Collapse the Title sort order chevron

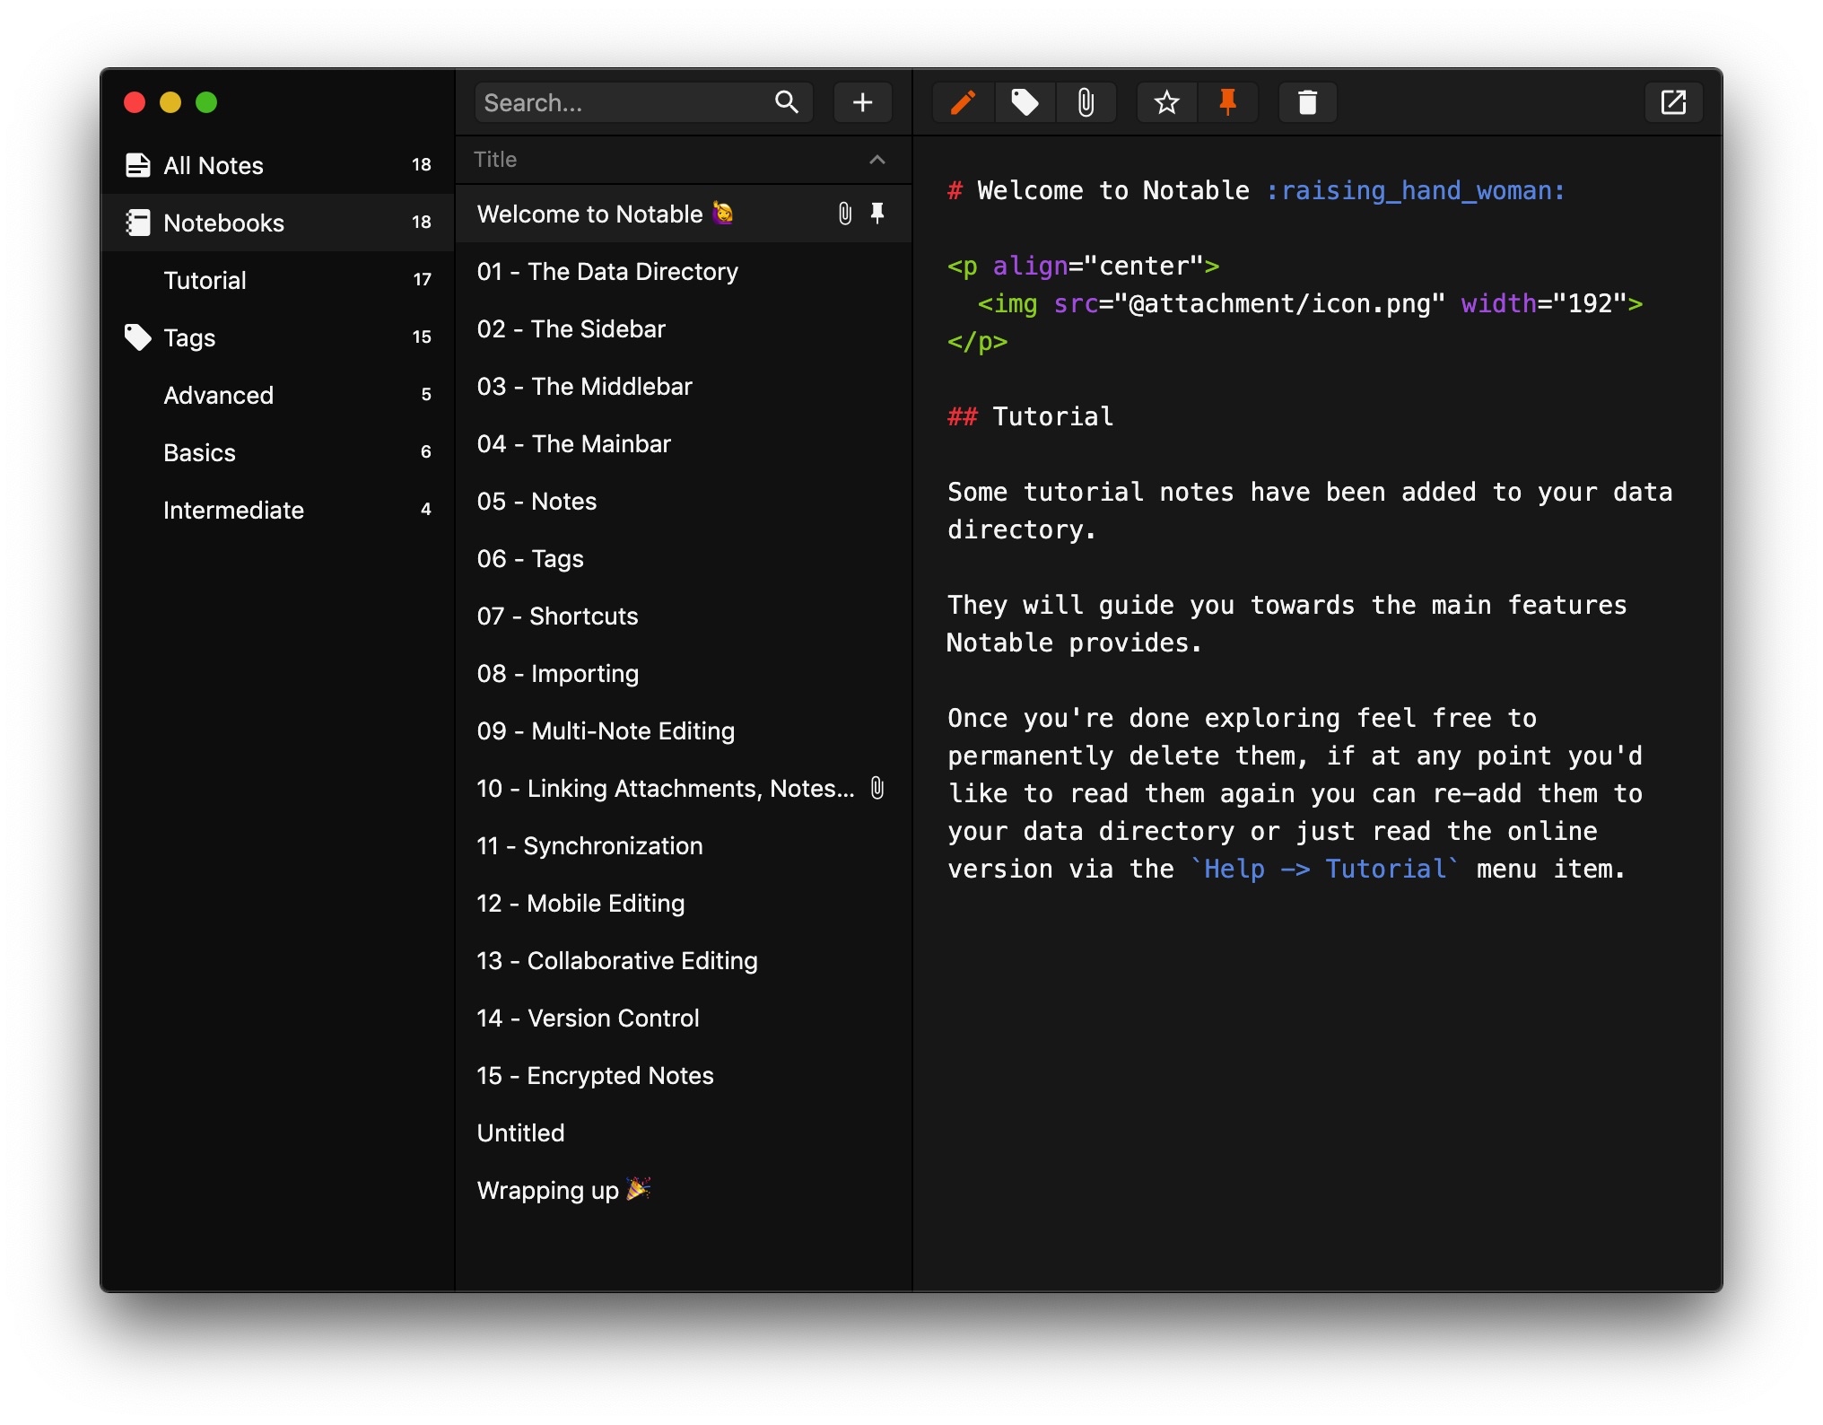(x=877, y=160)
